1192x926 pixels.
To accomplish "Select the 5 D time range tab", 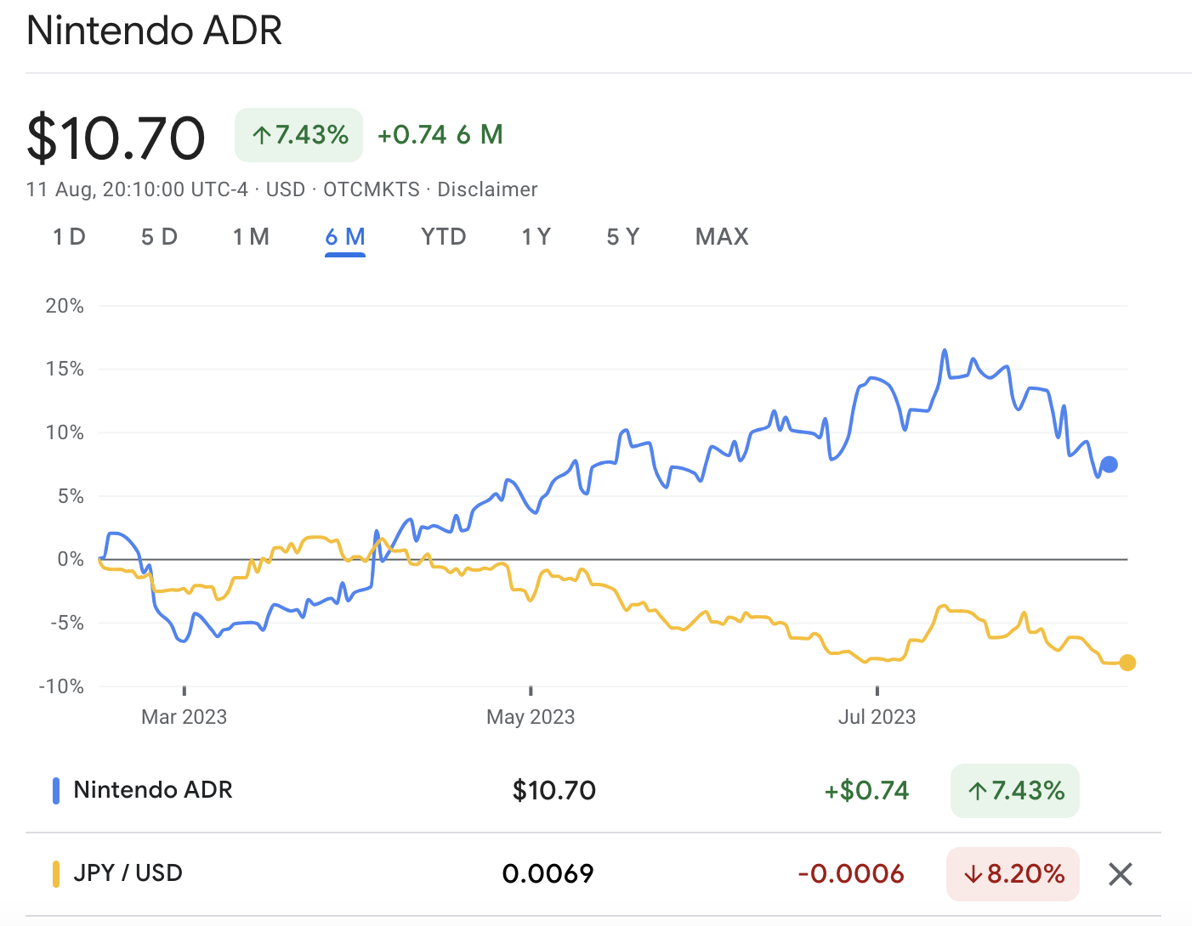I will click(x=159, y=237).
